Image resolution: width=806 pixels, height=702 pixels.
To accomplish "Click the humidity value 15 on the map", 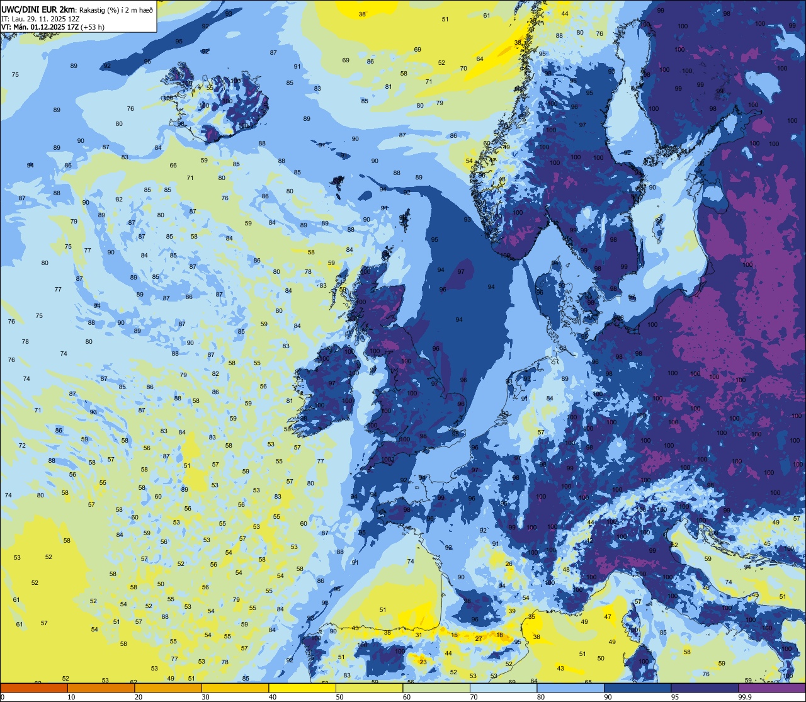I will pos(455,635).
